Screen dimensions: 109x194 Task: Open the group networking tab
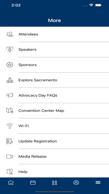point(54,183)
